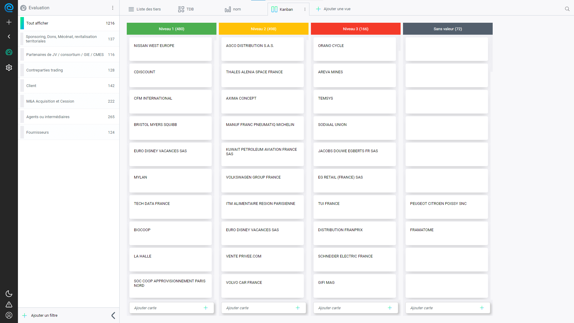Select the M&A Acquisition et Cession filter
574x323 pixels.
[69, 101]
